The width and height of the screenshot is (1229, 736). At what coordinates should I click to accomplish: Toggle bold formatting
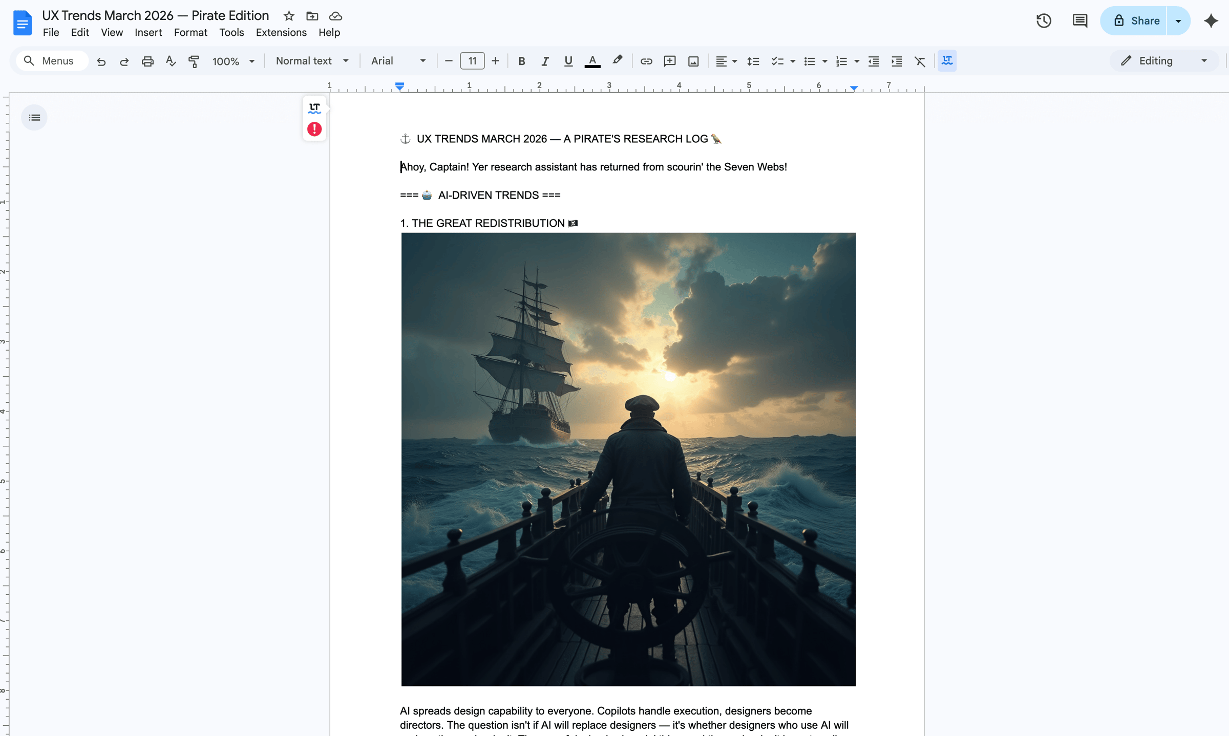coord(521,61)
